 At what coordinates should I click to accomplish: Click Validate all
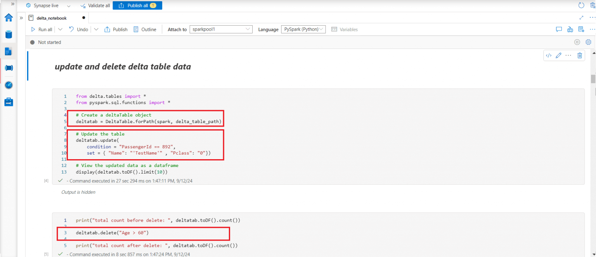[x=95, y=6]
